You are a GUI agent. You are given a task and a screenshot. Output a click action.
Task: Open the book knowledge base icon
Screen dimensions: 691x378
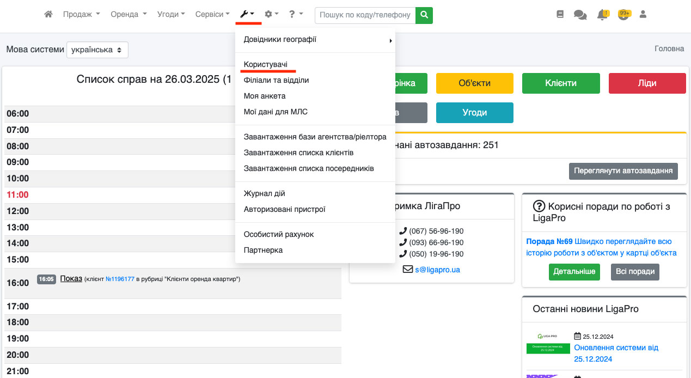(560, 15)
